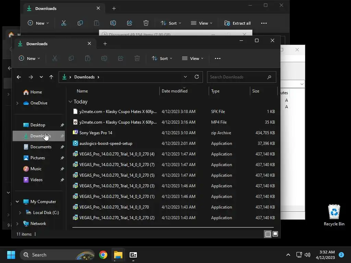Expand Local Disk (C:) node

[x=20, y=213]
